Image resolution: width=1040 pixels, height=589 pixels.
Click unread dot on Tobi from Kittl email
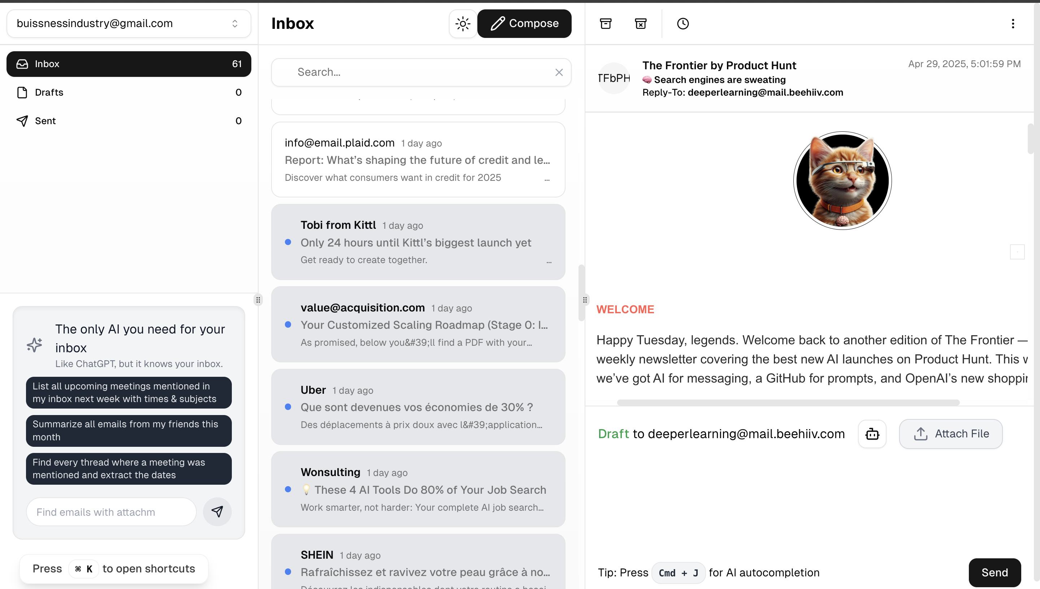pos(288,242)
